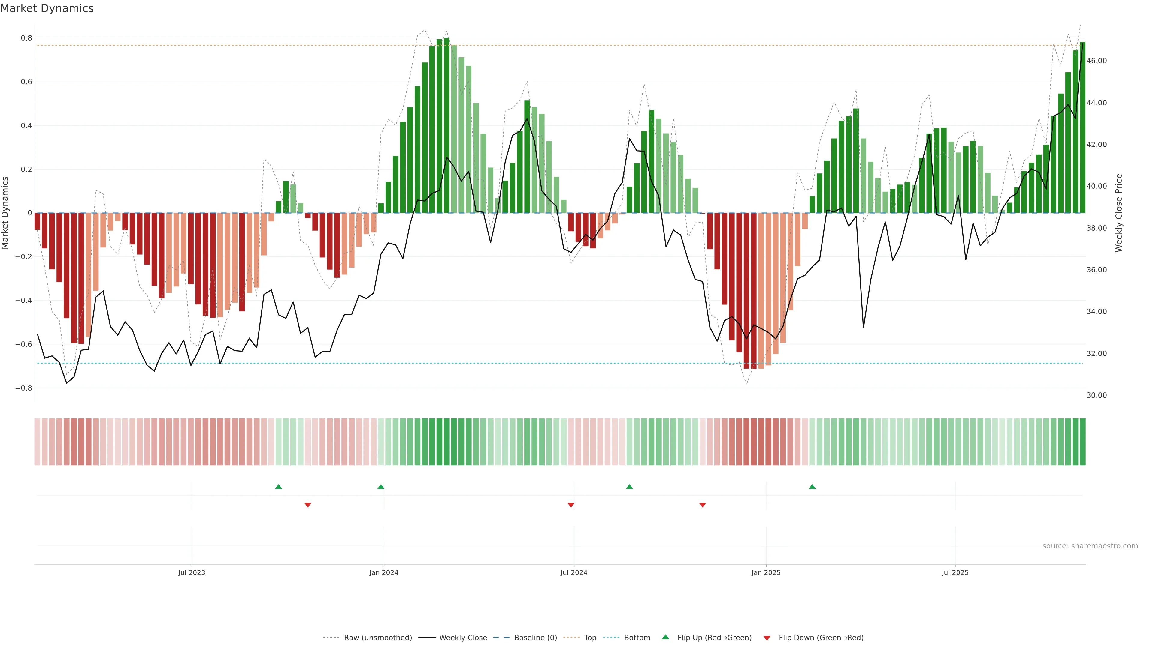Click the red flip-down marker before Jan 2025
Screen dimensions: 1153x648
pyautogui.click(x=702, y=505)
